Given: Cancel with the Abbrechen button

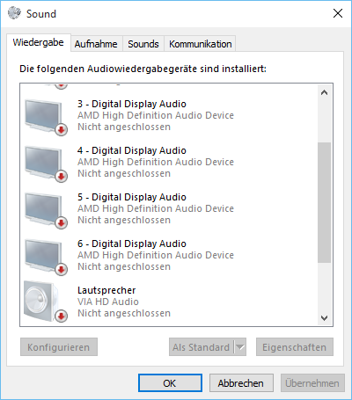Looking at the screenshot, I should (241, 383).
